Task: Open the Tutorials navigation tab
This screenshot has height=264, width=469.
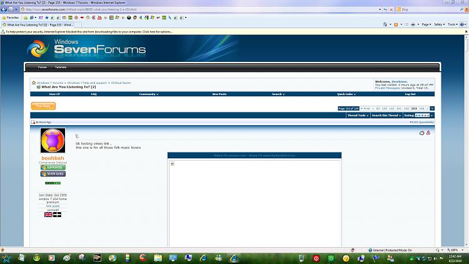Action: pyautogui.click(x=61, y=67)
